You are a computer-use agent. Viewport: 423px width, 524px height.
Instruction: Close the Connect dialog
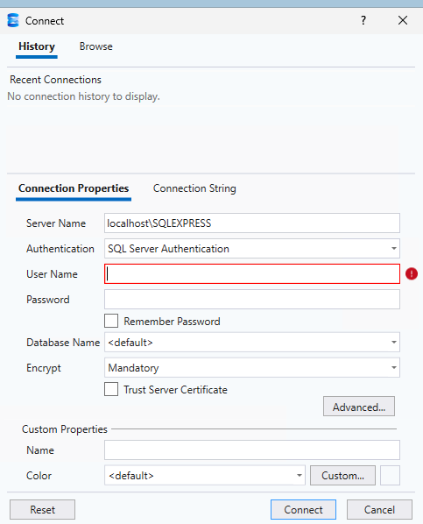point(403,20)
